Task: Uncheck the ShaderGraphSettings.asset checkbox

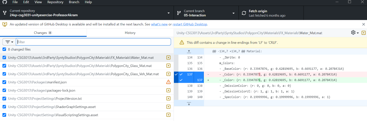Action: [x=4, y=107]
